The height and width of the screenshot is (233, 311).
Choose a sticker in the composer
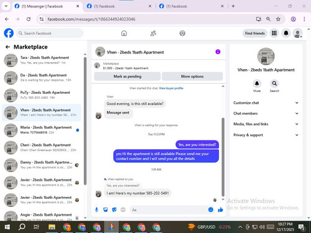114,210
